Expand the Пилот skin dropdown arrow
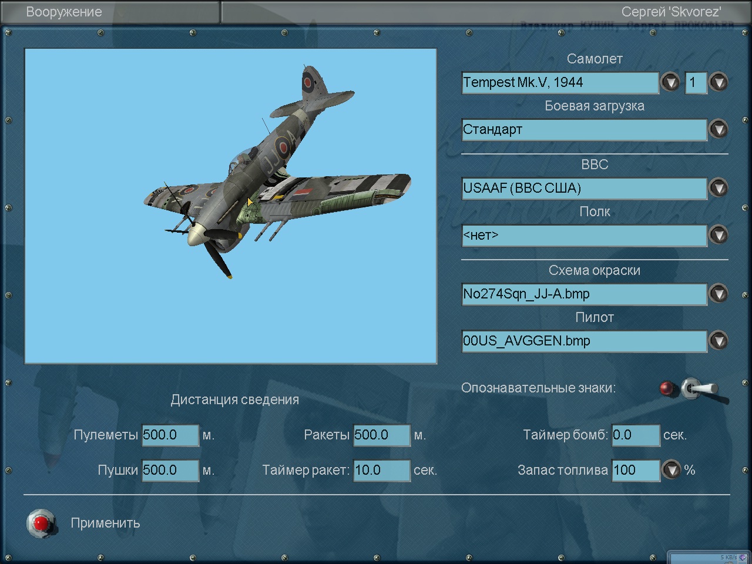This screenshot has width=752, height=564. pos(719,341)
